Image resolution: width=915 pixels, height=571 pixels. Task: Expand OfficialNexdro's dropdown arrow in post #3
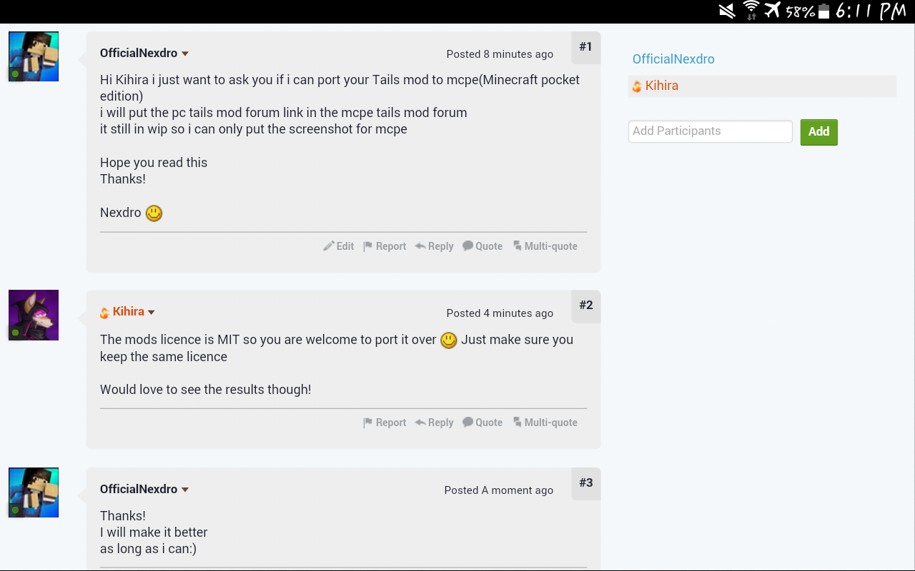185,490
